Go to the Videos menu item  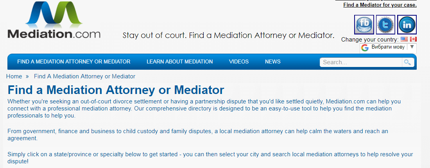point(239,62)
